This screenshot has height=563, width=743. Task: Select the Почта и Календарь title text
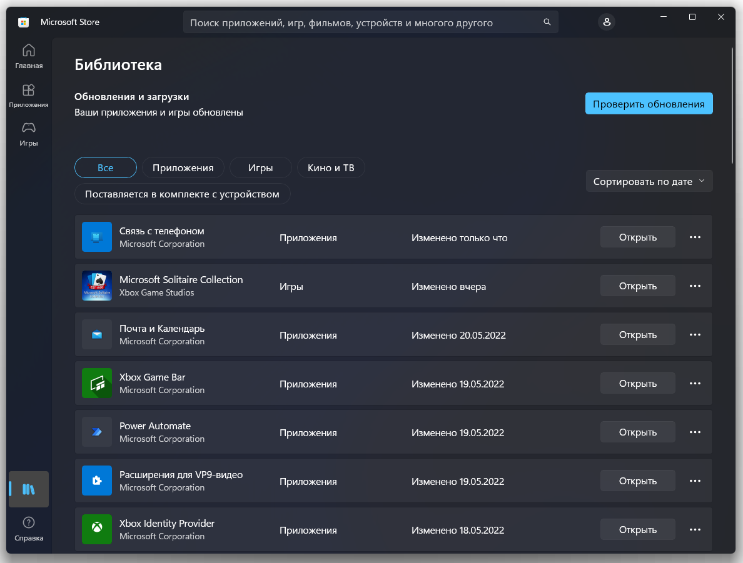click(162, 329)
